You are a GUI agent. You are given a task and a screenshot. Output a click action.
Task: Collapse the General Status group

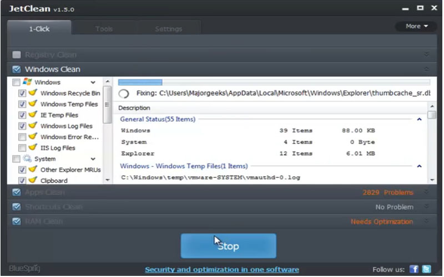tap(420, 119)
